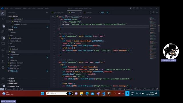
Task: Click Prettier in the status bar
Action: [x=147, y=89]
